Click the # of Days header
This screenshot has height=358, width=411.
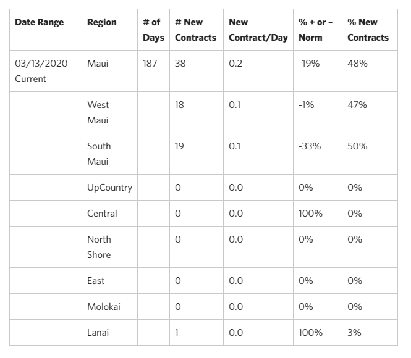click(153, 30)
